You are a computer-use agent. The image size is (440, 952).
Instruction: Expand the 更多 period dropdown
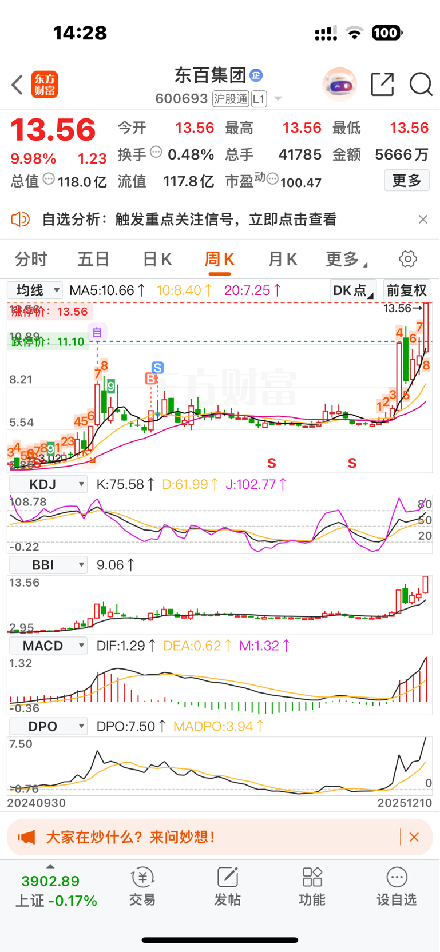point(346,260)
